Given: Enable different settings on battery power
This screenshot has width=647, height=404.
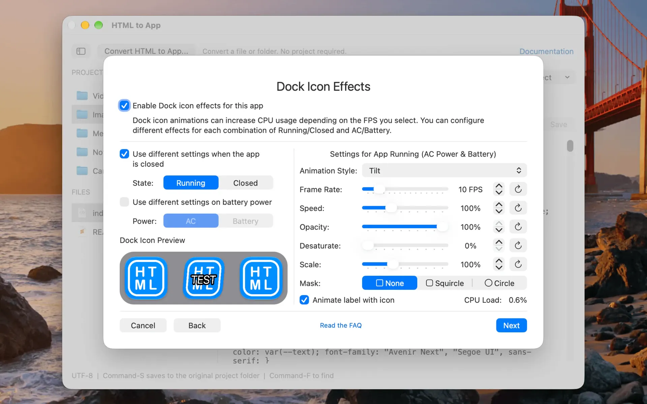Looking at the screenshot, I should 124,202.
